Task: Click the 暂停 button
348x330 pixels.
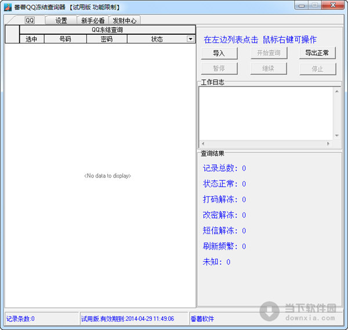Action: click(219, 68)
